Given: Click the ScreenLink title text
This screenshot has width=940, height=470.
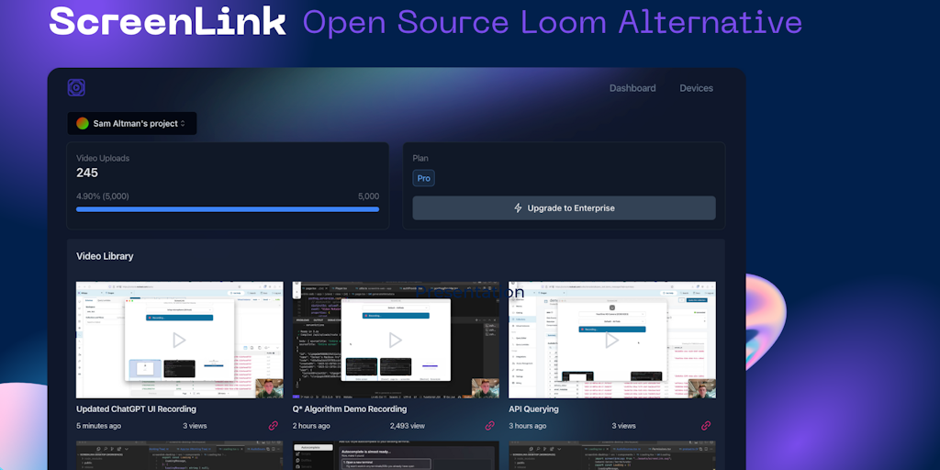Looking at the screenshot, I should pyautogui.click(x=167, y=22).
